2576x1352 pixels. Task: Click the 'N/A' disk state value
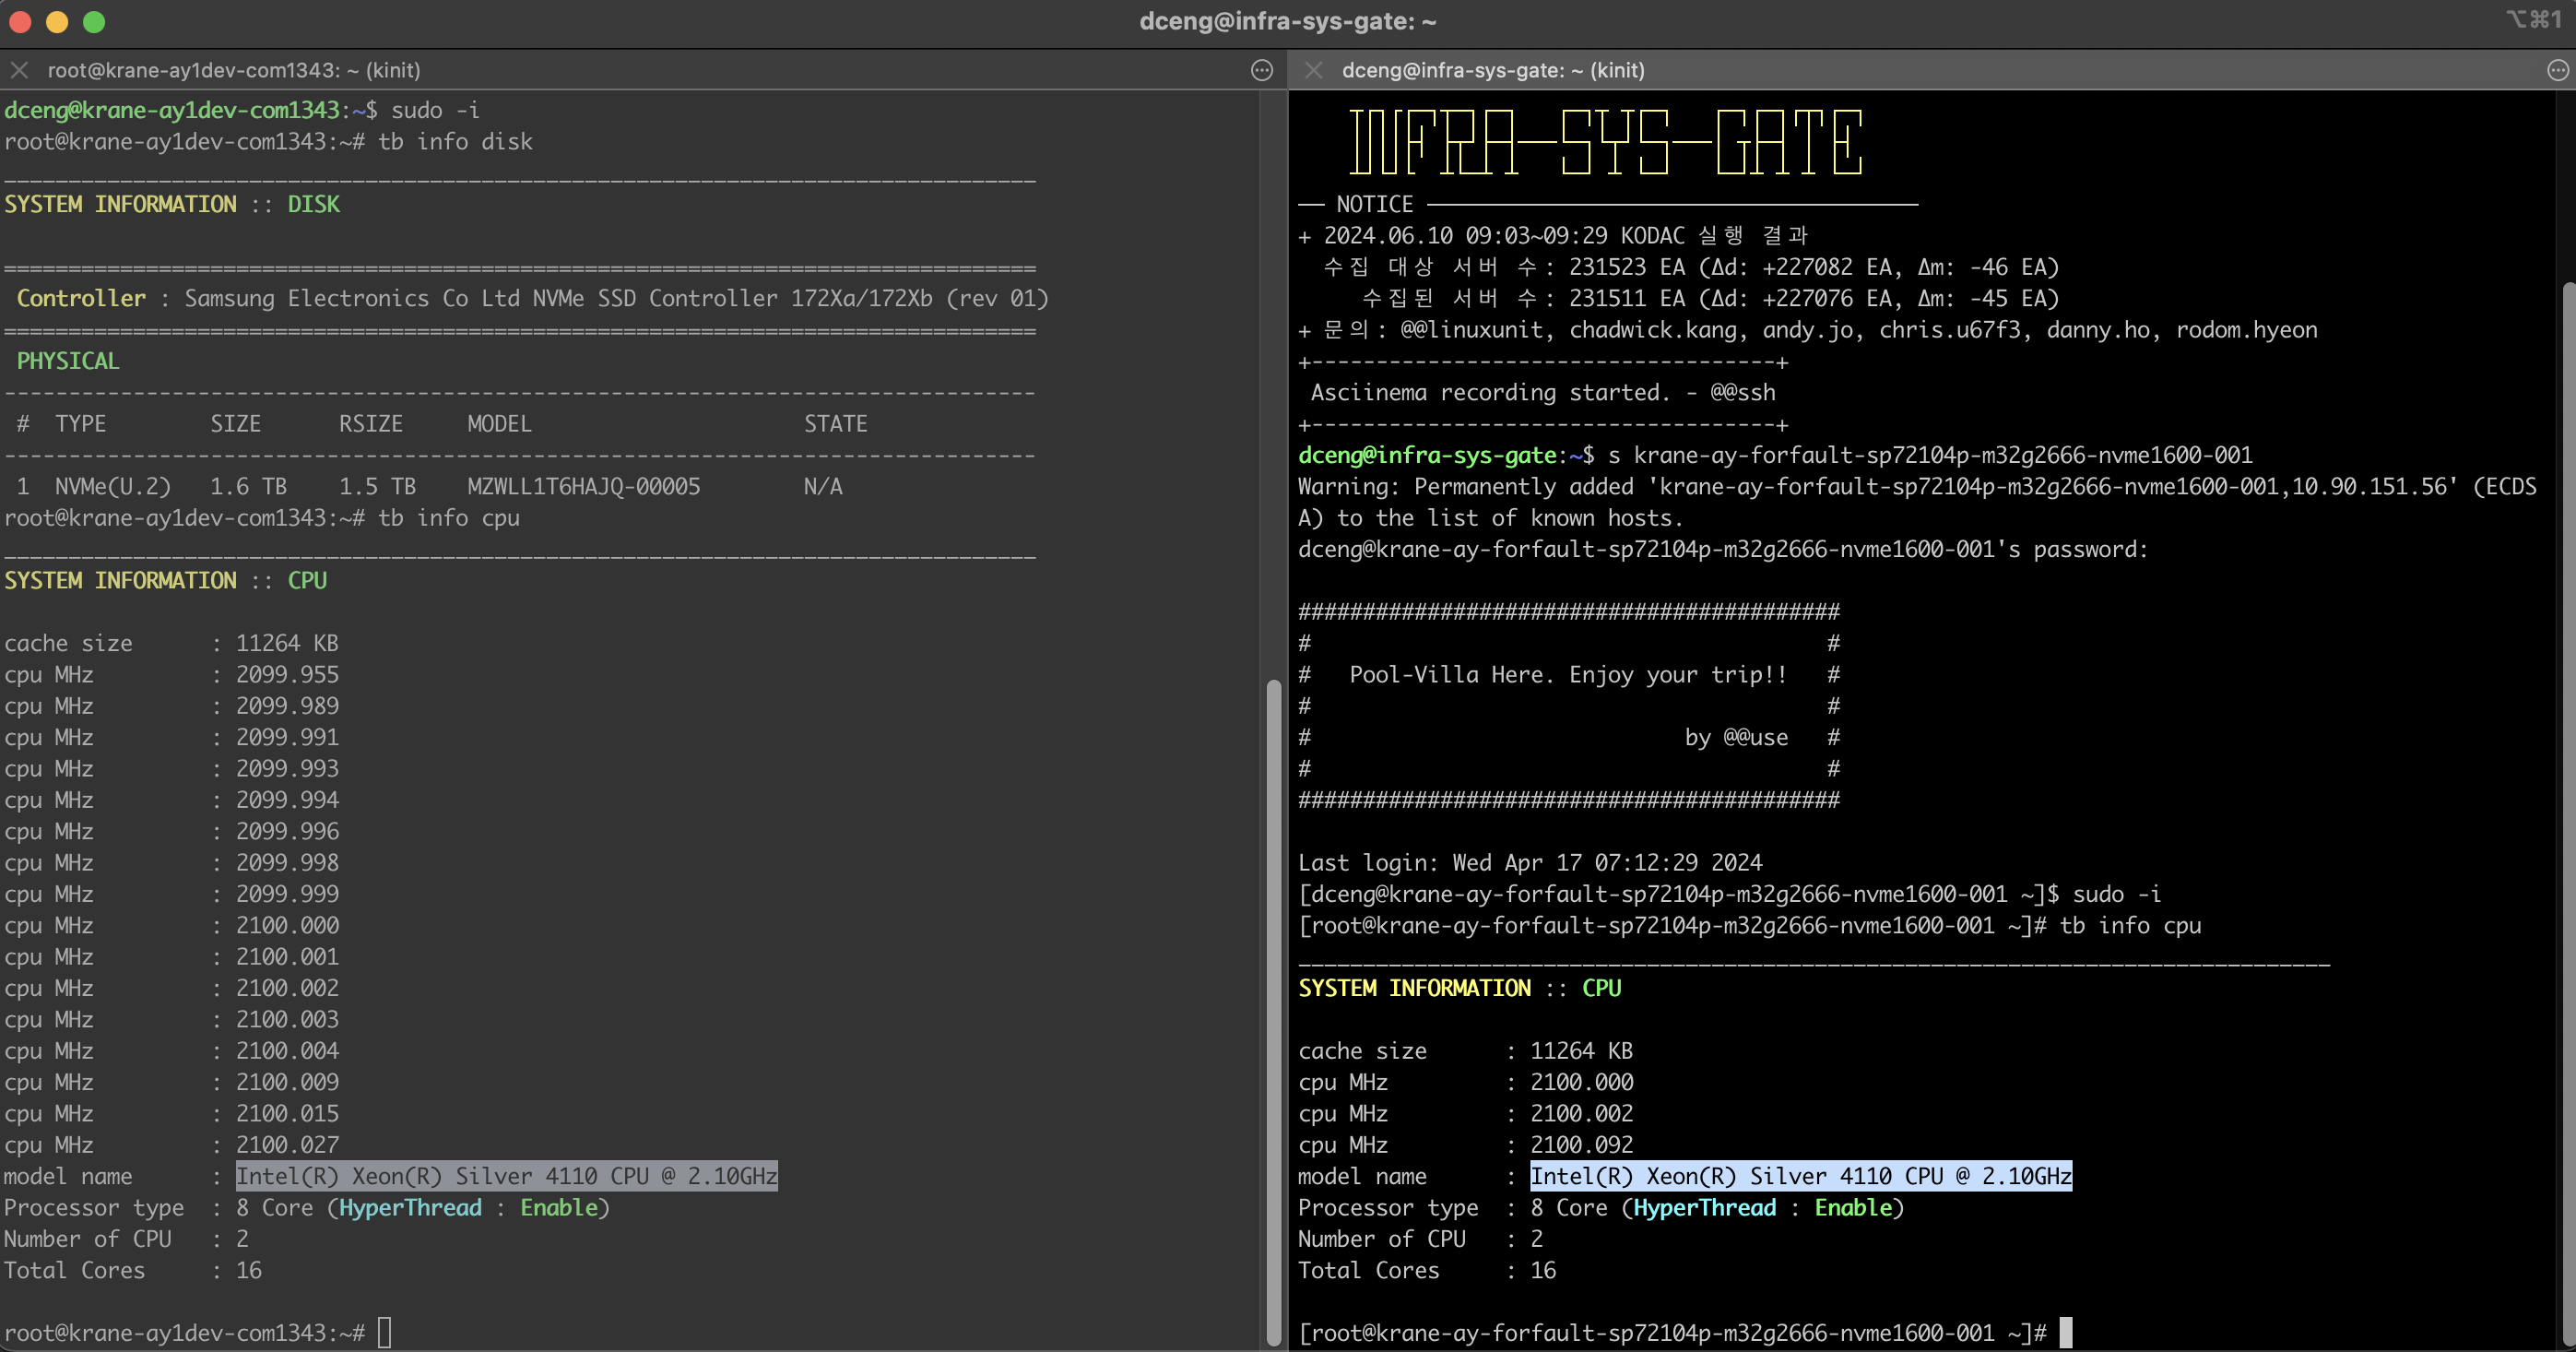823,487
